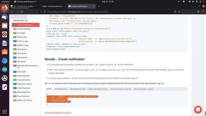The image size is (206, 116).
Task: Click the shield tracking protection icon
Action: (41, 12)
